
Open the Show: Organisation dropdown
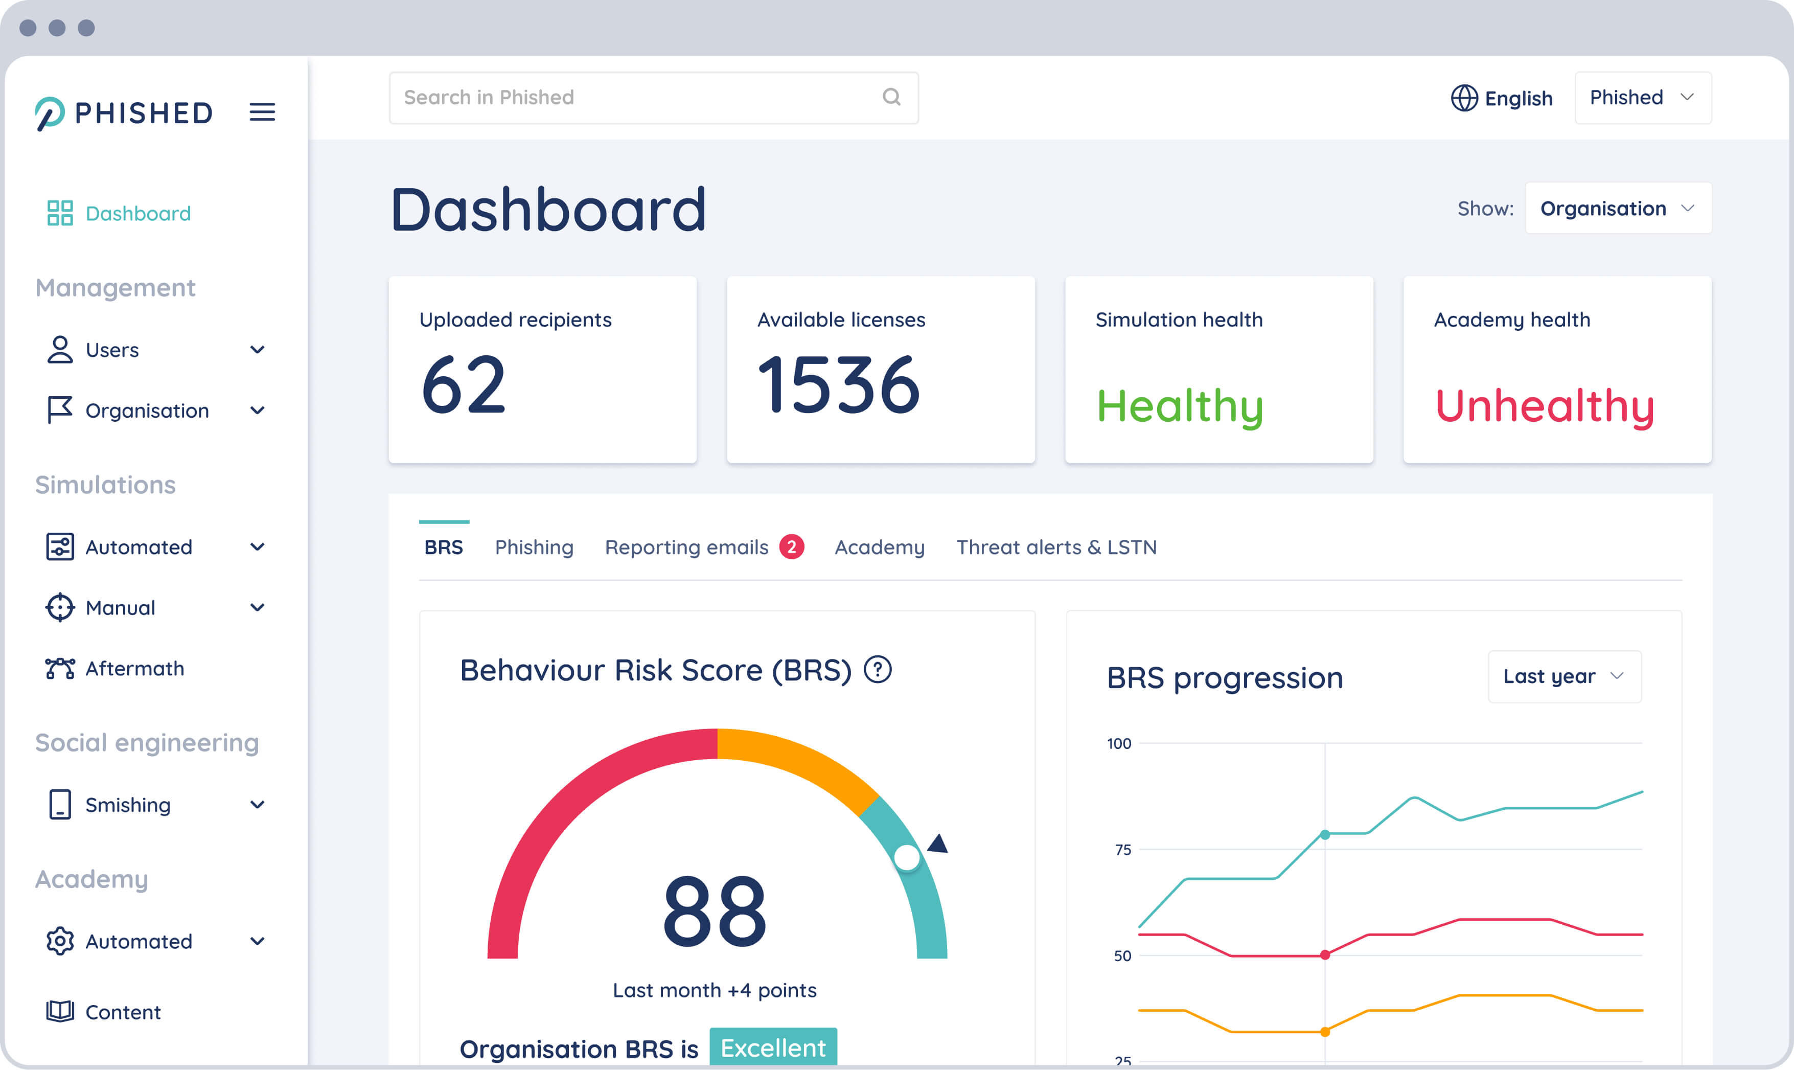pos(1618,208)
